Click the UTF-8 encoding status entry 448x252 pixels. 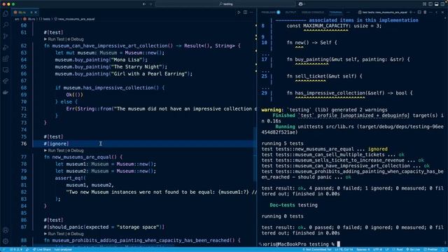point(377,249)
